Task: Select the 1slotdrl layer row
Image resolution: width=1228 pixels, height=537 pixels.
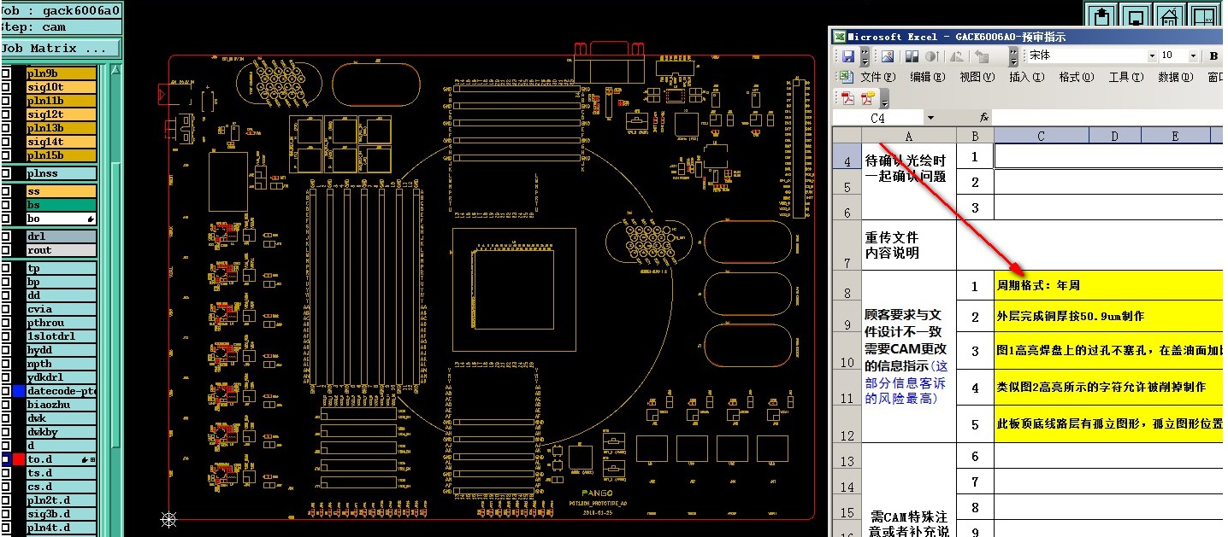Action: point(61,336)
